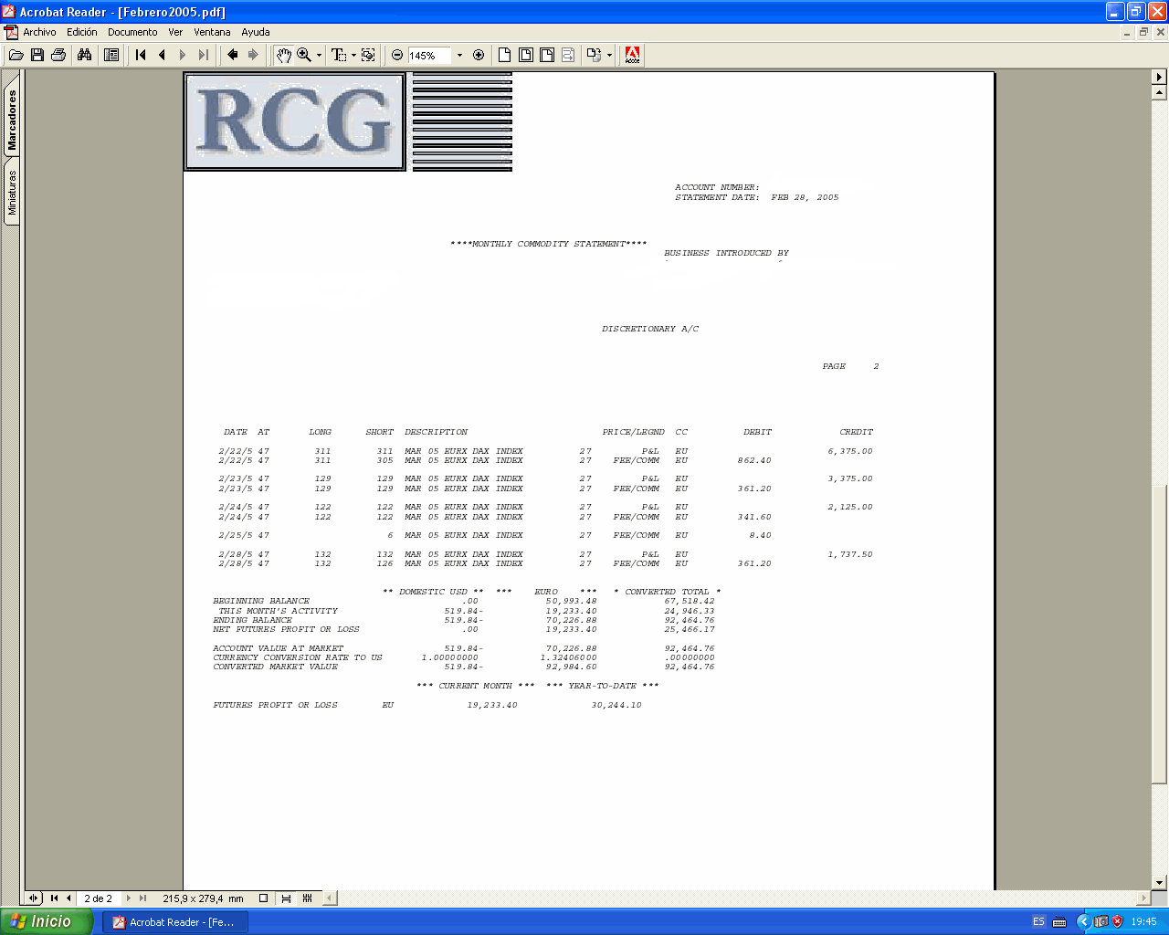The height and width of the screenshot is (935, 1169).
Task: Click the '2 de 2' page number field
Action: click(x=99, y=898)
